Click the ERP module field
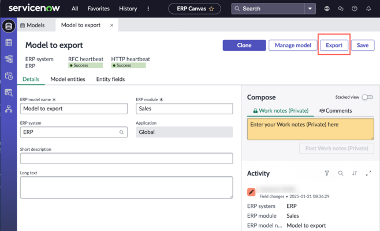 click(184, 109)
